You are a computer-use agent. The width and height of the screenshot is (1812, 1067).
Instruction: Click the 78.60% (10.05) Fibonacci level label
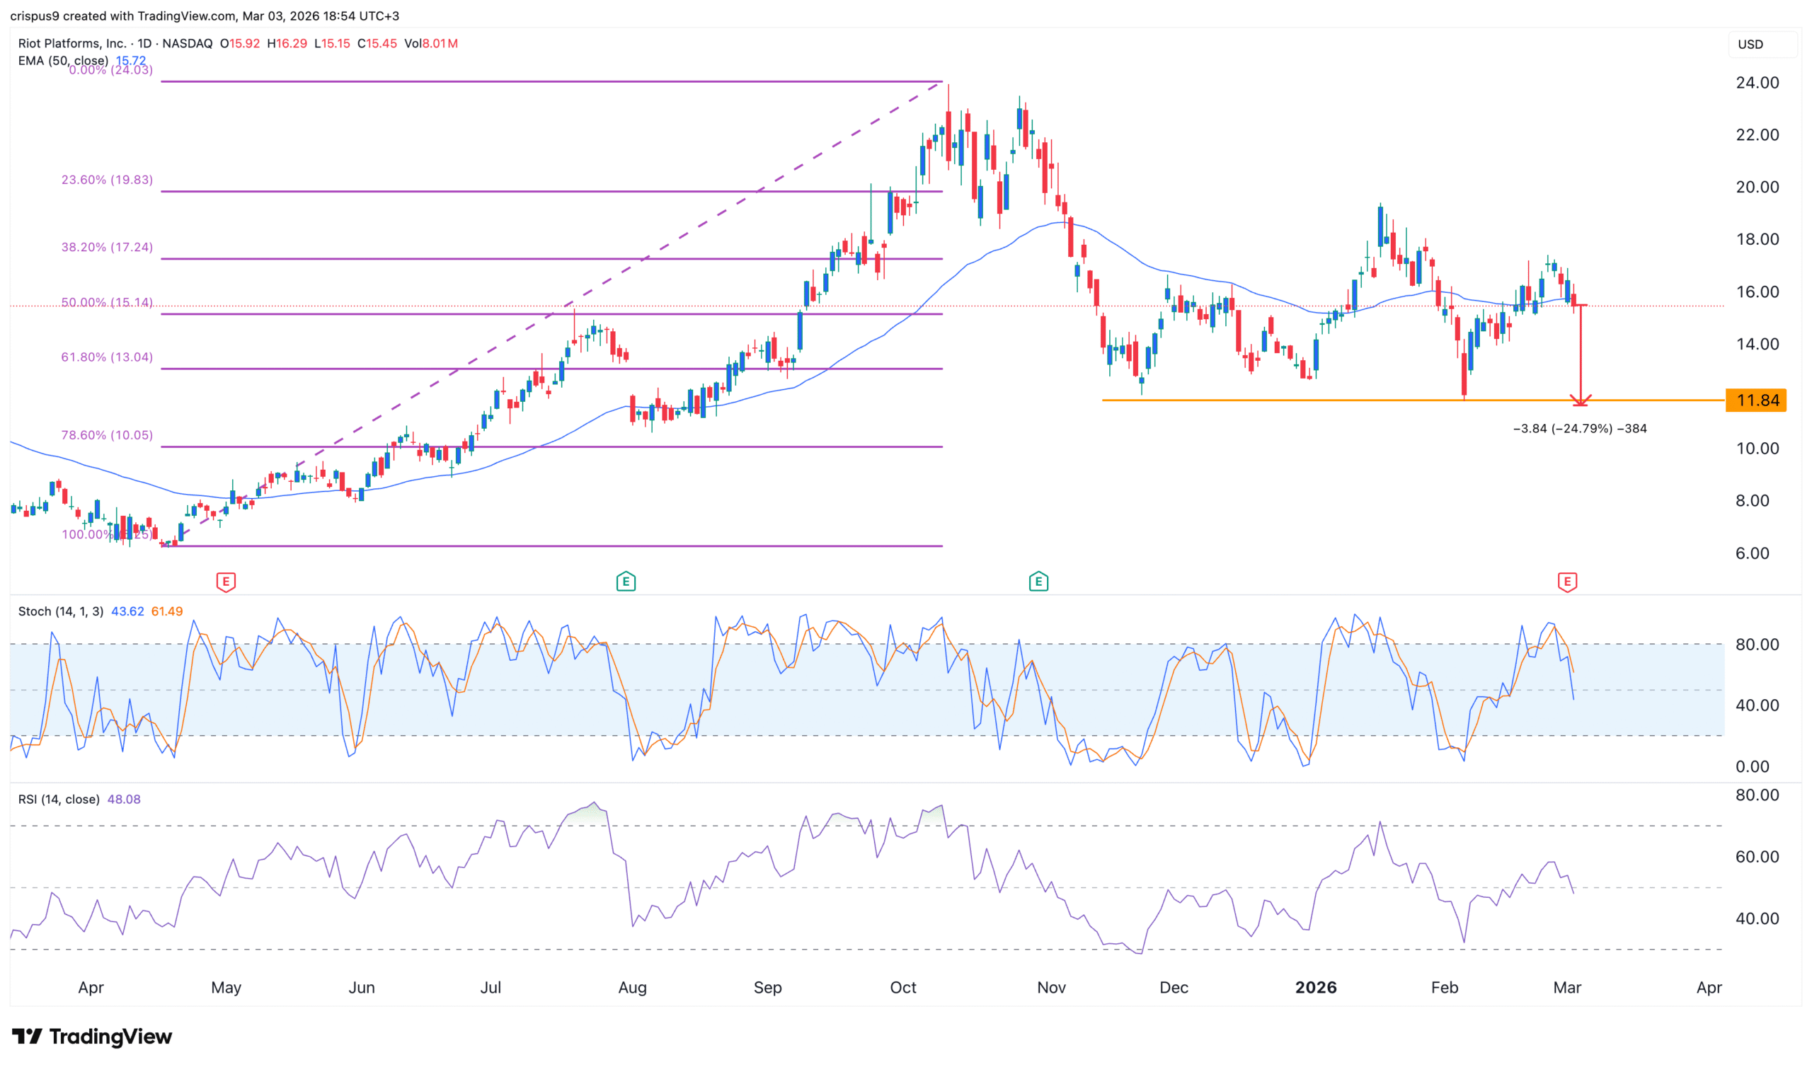click(x=107, y=435)
